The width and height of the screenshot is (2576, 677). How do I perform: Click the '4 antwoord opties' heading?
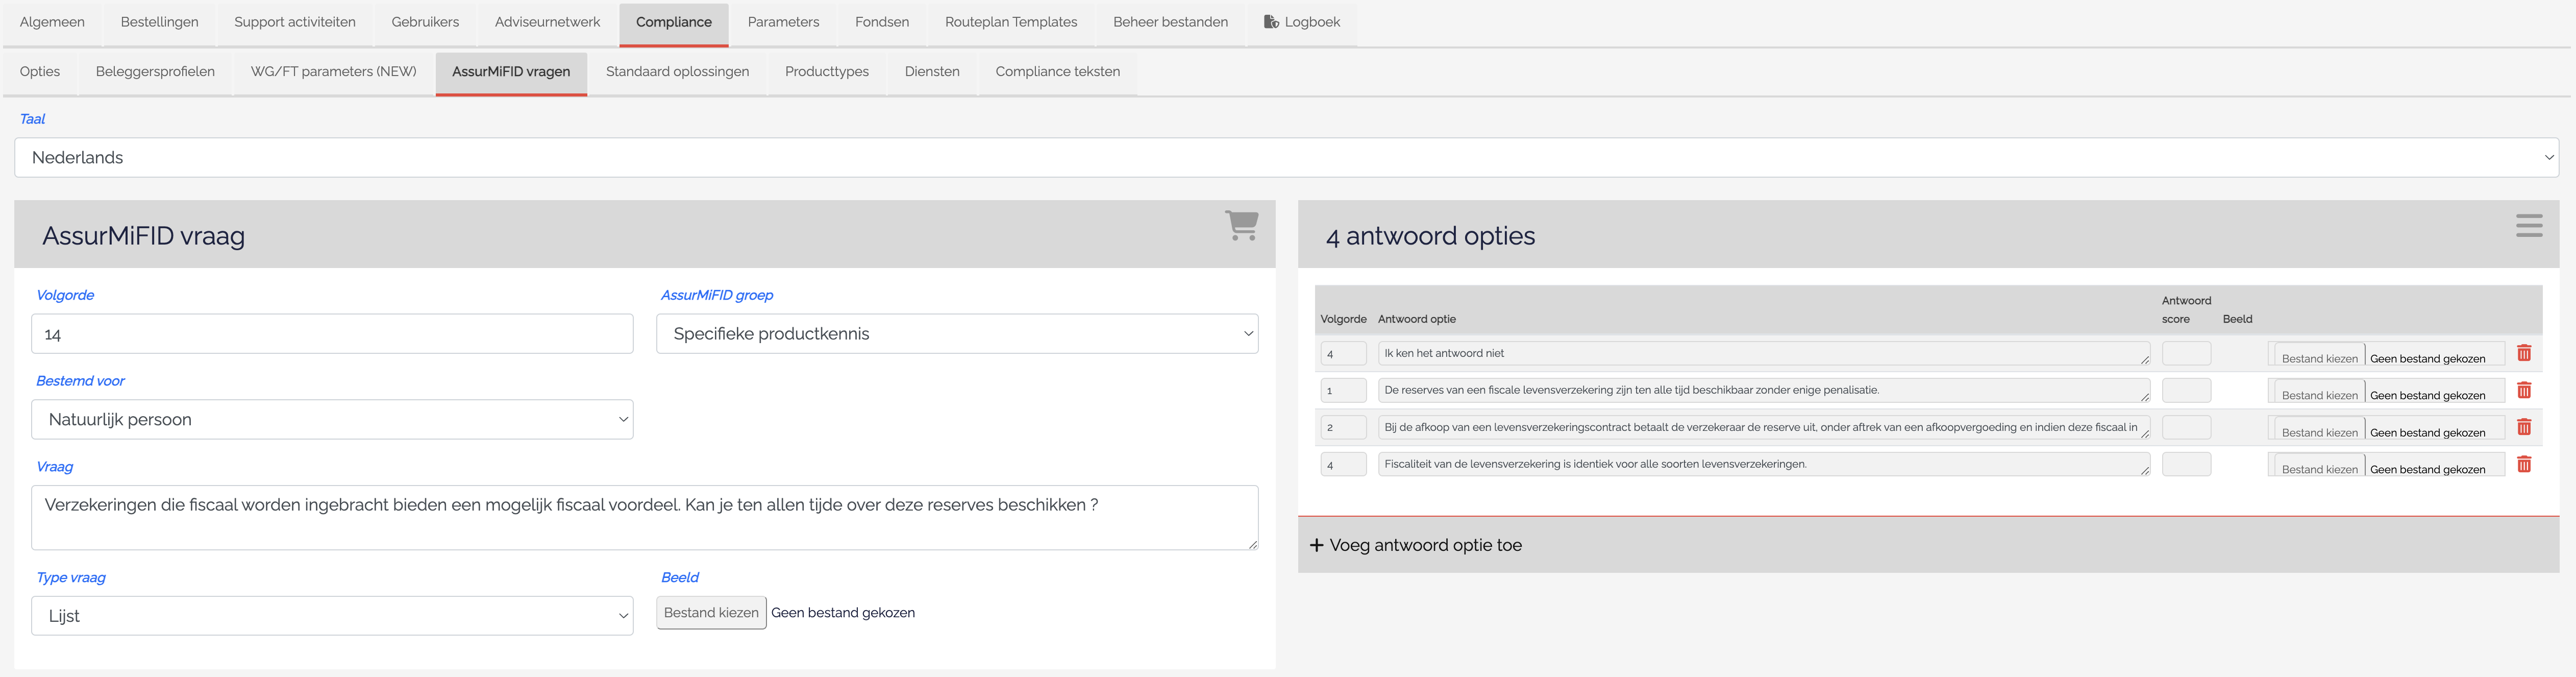click(x=1430, y=236)
